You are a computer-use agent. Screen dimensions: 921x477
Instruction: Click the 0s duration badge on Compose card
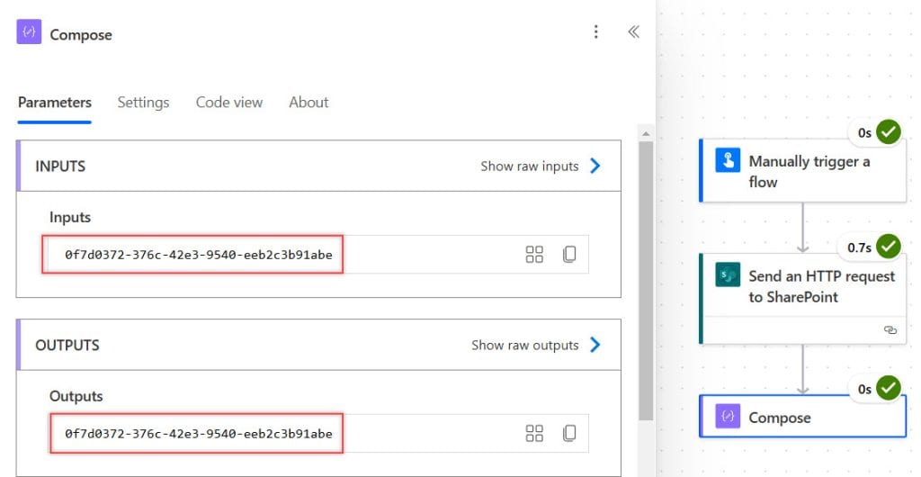pos(864,390)
